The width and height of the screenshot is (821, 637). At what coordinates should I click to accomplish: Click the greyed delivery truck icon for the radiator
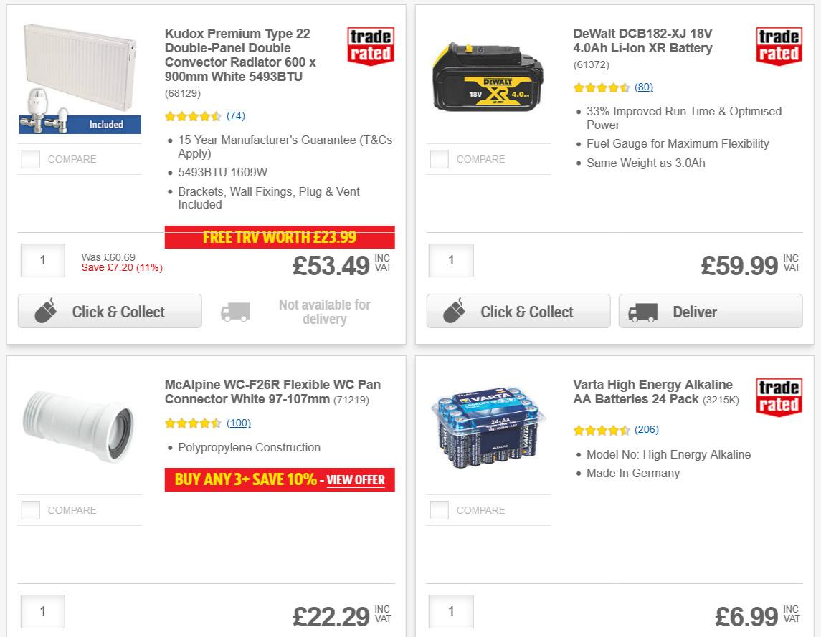237,311
